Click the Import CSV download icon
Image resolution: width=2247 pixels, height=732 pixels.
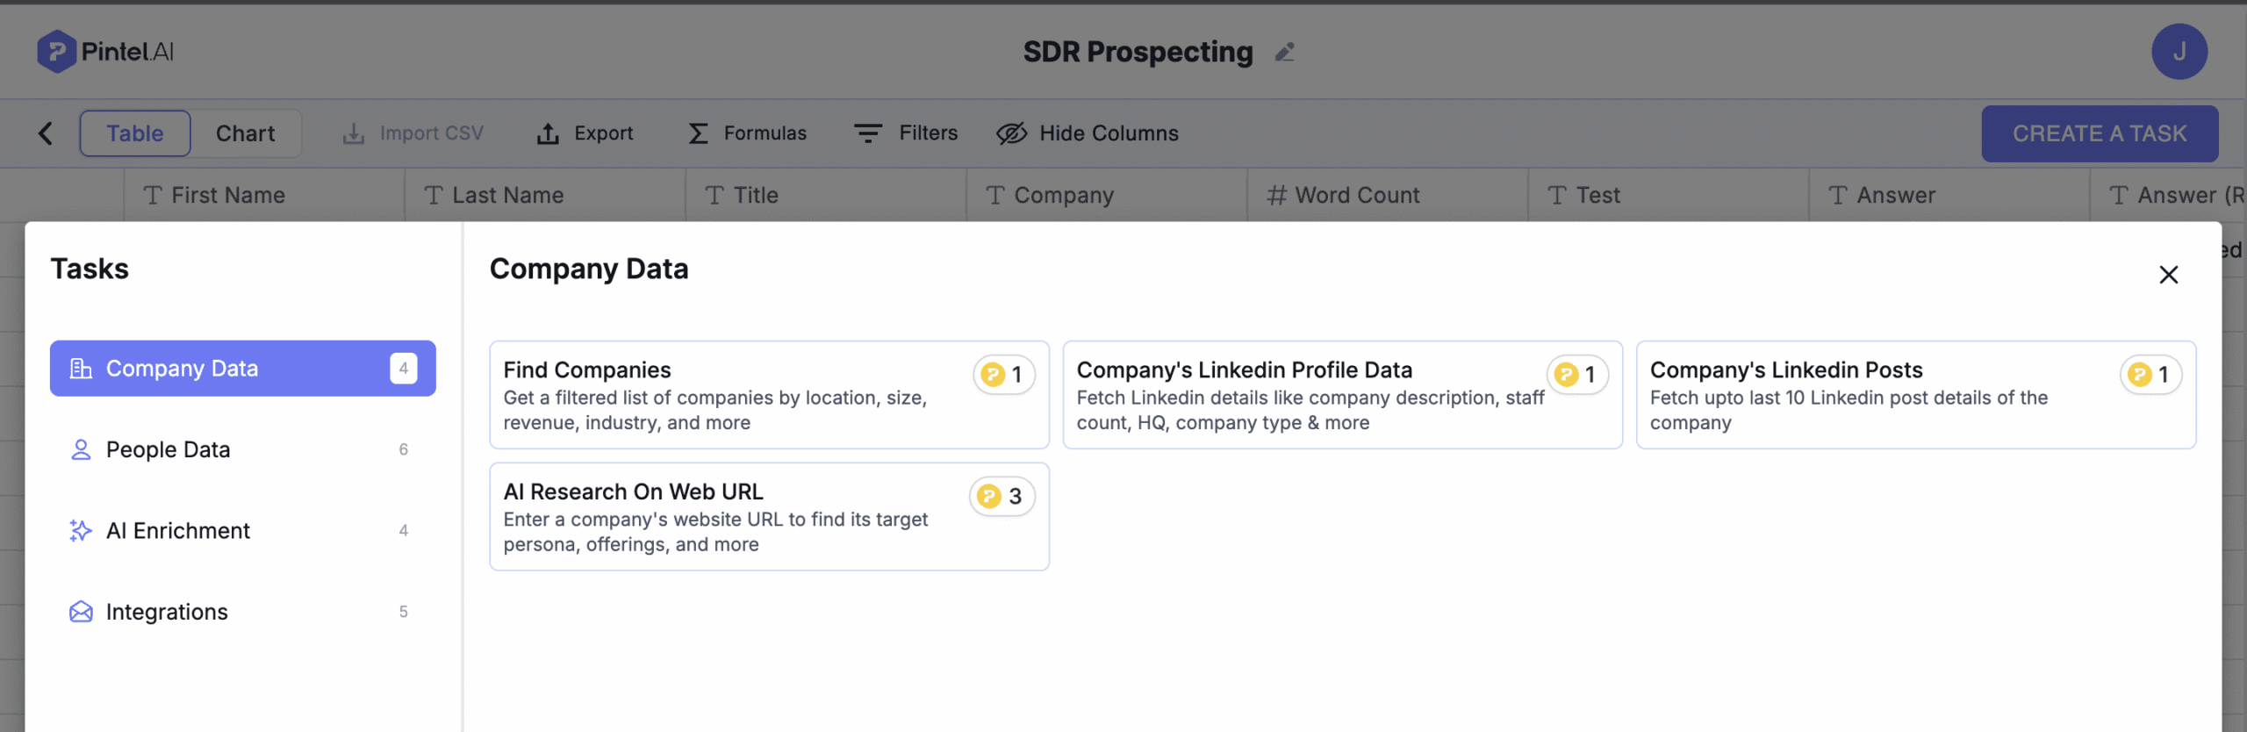tap(354, 133)
